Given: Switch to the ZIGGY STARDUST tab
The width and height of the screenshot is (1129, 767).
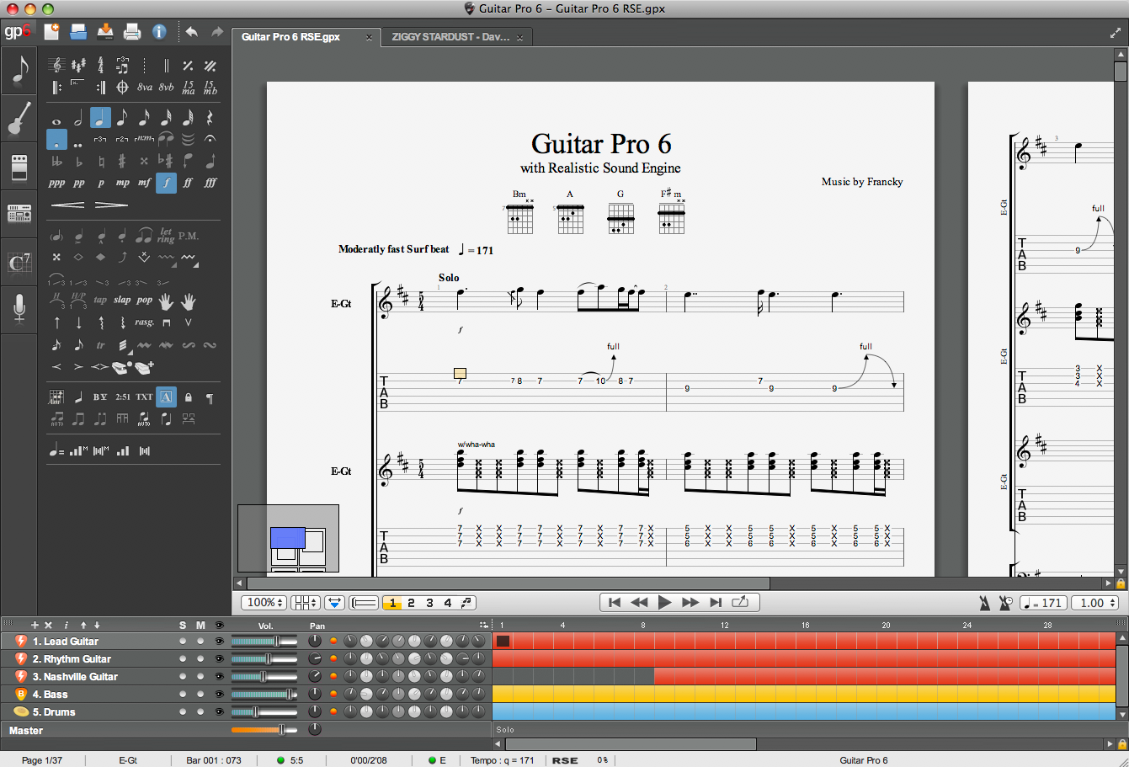Looking at the screenshot, I should pyautogui.click(x=453, y=37).
